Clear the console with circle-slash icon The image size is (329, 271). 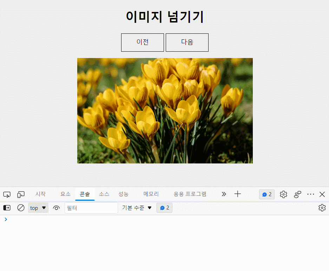coord(21,208)
